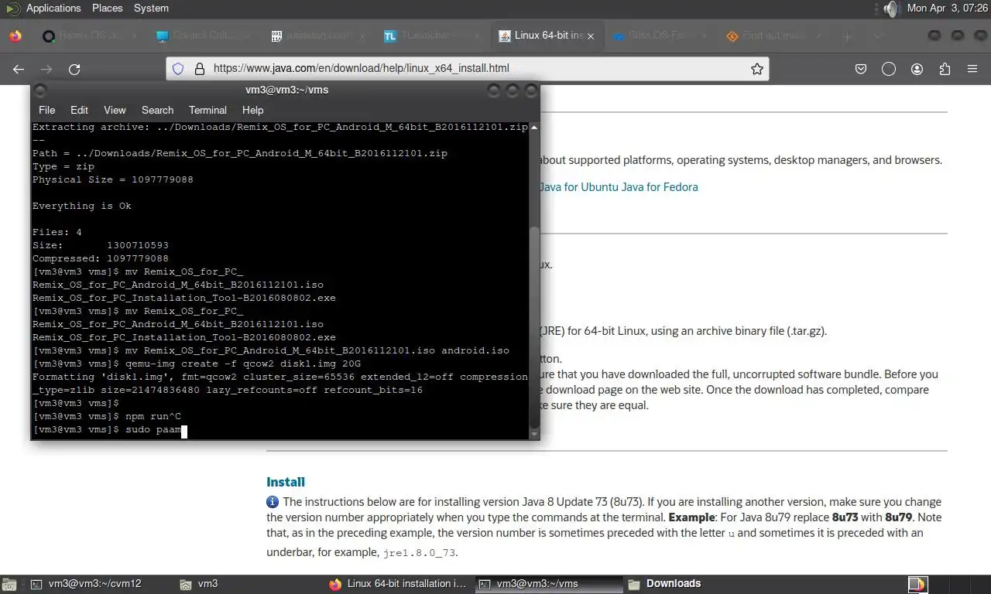
Task: Minimize the terminal window
Action: 494,90
